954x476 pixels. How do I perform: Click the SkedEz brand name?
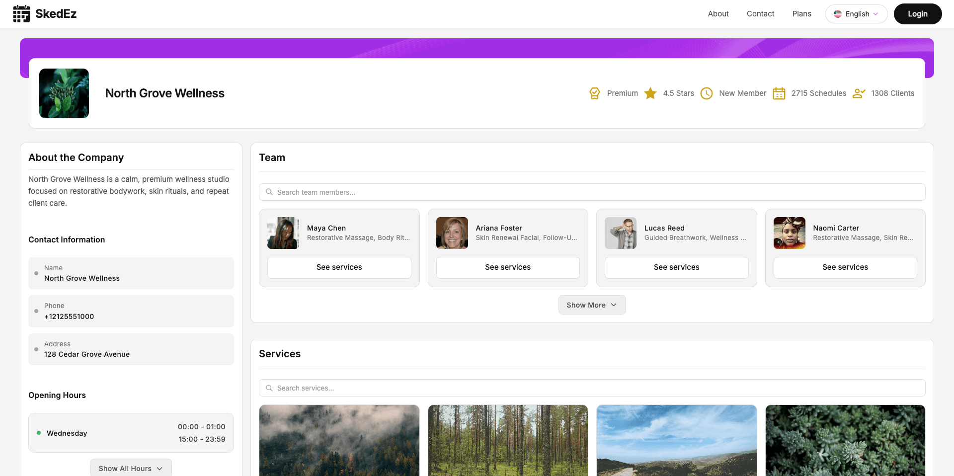click(x=56, y=14)
